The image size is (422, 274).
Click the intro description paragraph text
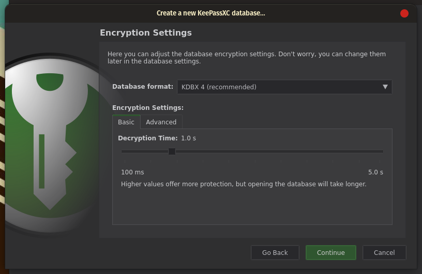(x=247, y=57)
